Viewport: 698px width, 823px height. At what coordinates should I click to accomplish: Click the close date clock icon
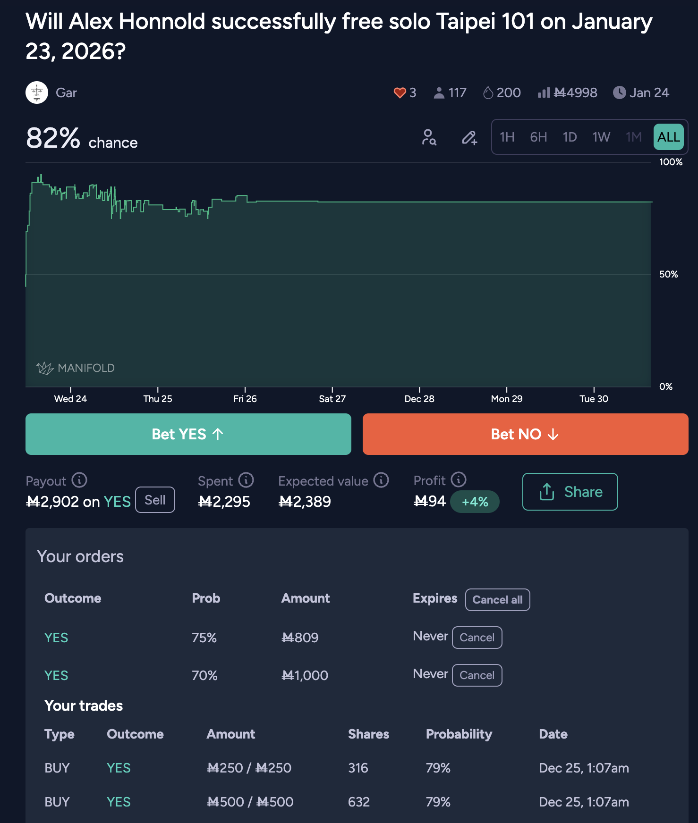point(619,92)
